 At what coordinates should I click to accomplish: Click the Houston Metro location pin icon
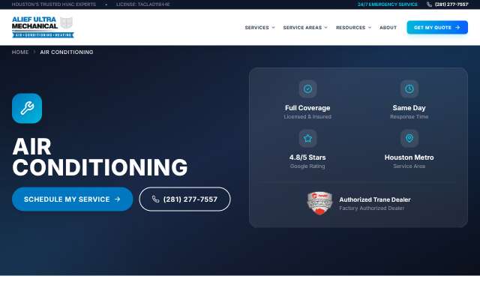[409, 138]
